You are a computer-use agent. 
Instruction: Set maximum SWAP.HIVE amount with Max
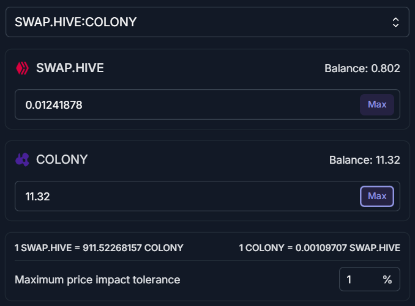tap(377, 104)
